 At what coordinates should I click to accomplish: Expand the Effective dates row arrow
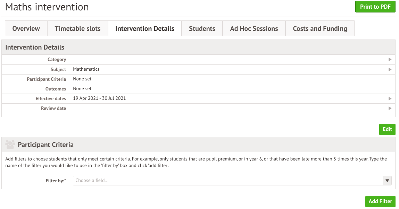pos(390,98)
